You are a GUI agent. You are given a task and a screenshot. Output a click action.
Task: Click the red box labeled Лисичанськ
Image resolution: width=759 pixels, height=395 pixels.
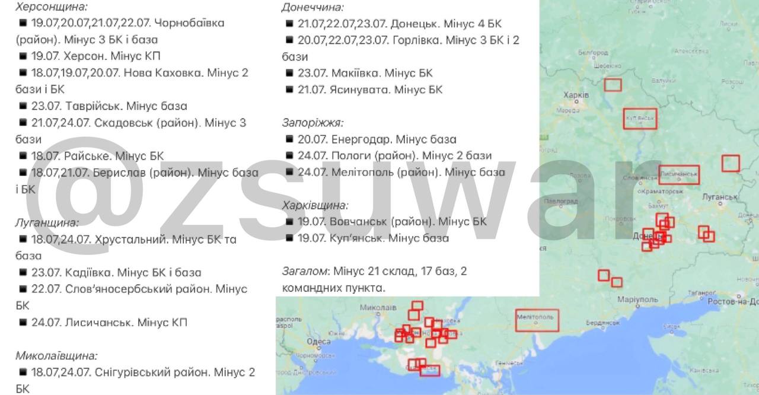click(x=679, y=175)
